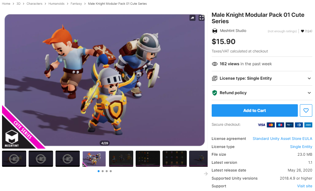Click the next thumbnails arrow
Screen dimensions: 315x191
point(206,174)
